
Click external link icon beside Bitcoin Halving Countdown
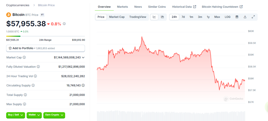point(241,7)
